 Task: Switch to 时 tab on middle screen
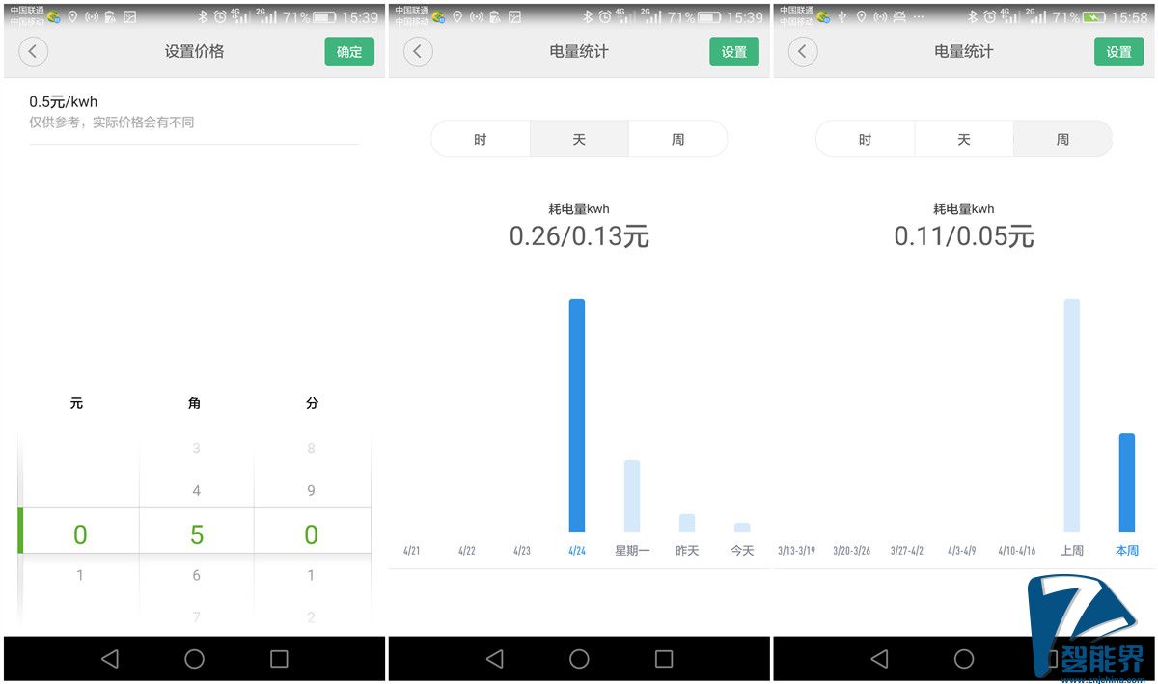coord(481,140)
